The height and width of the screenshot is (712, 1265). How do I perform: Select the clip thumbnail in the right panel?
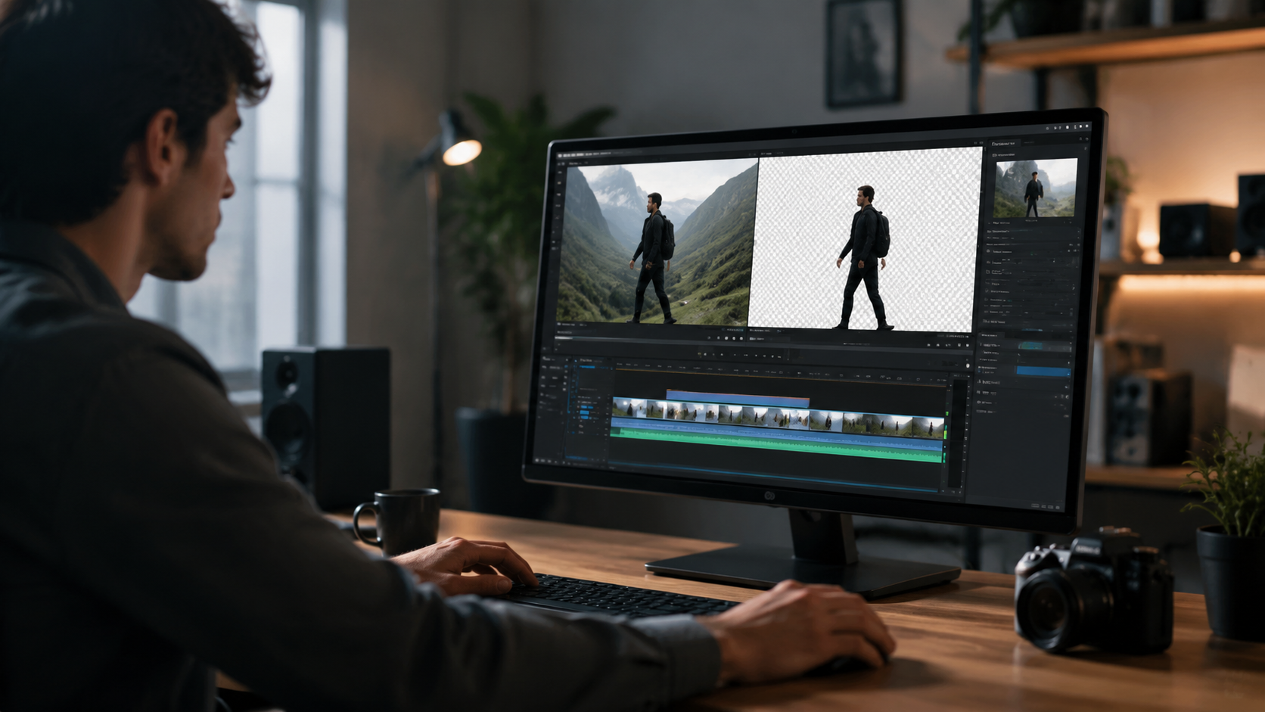[x=1036, y=188]
